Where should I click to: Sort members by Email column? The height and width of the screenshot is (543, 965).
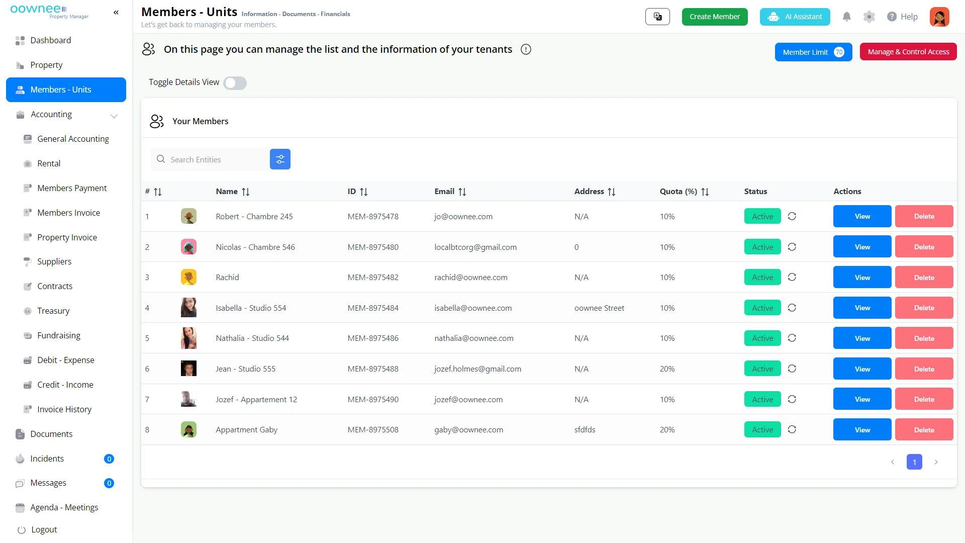tap(462, 192)
